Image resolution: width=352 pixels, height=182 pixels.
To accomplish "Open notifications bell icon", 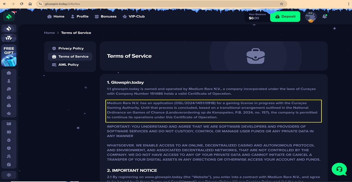I will 324,17.
